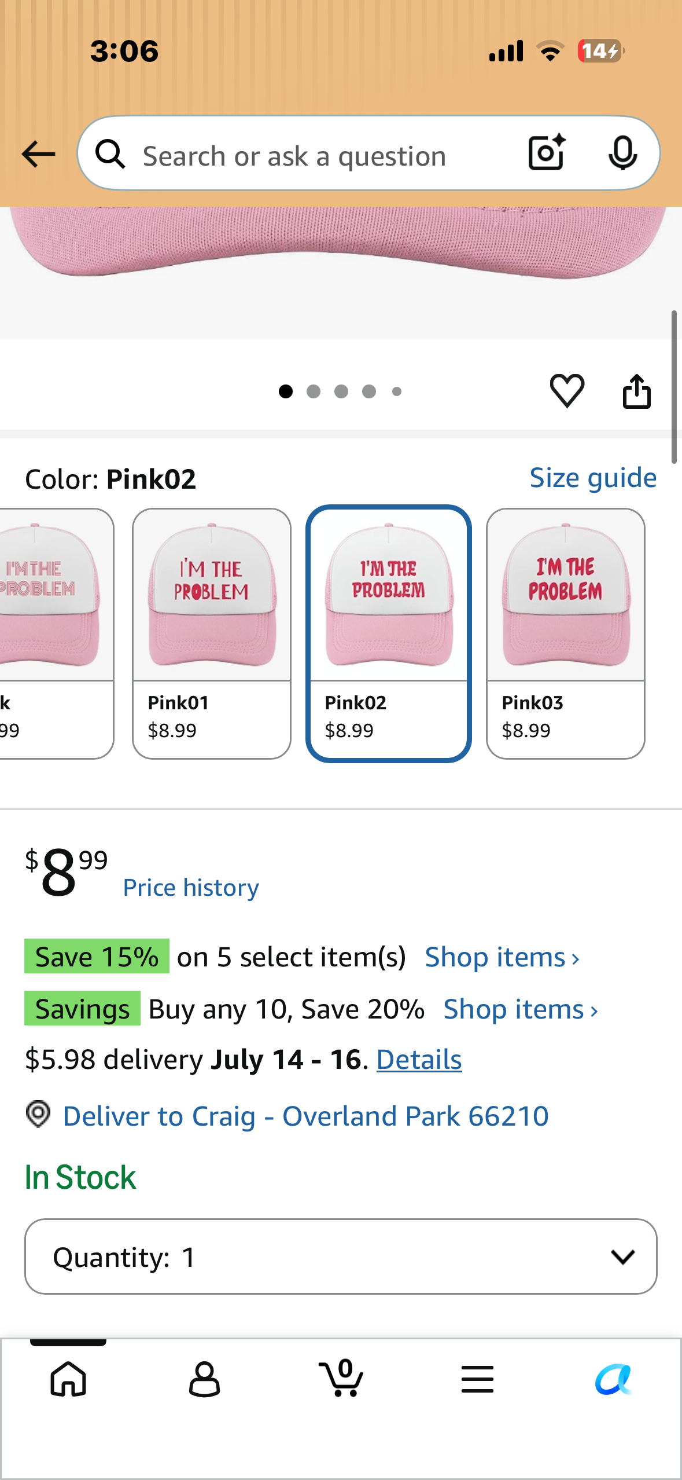Tap the microphone voice search icon

point(622,153)
